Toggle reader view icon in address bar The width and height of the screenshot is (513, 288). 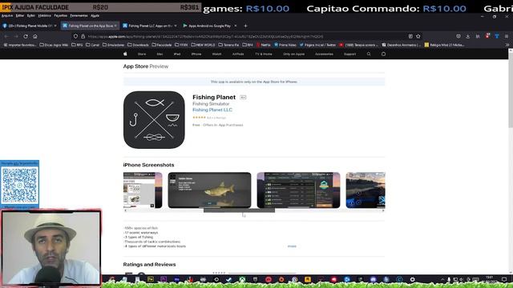coord(410,37)
